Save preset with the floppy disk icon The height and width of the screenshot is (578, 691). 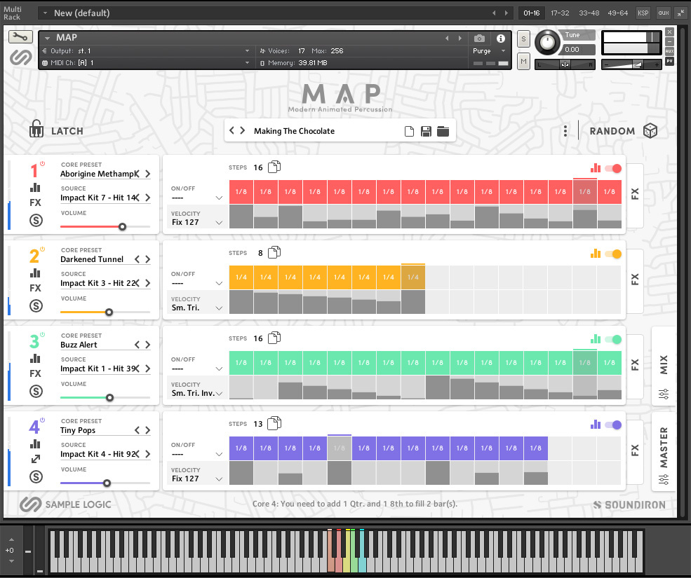pyautogui.click(x=426, y=131)
